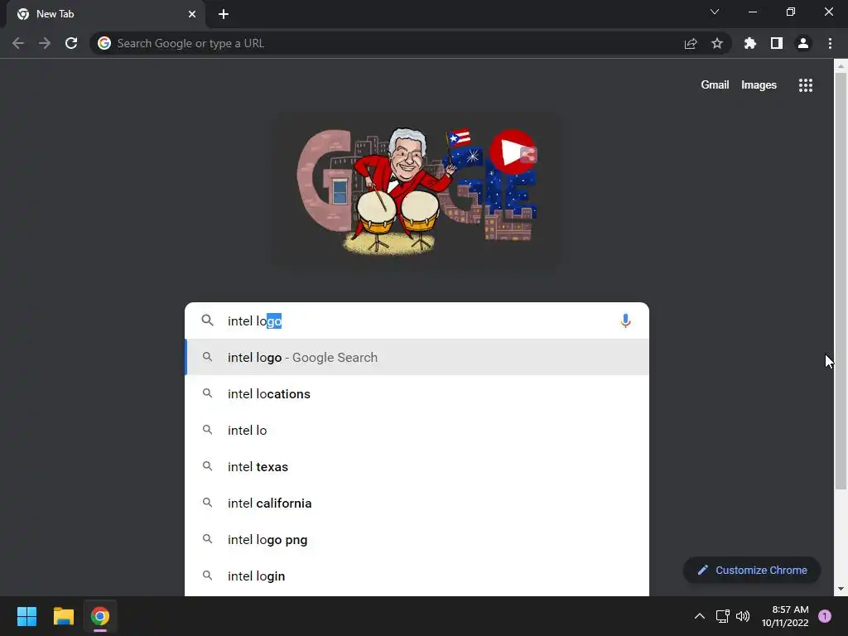This screenshot has height=636, width=848.
Task: Click the search box containing 'intel logo'
Action: (417, 320)
